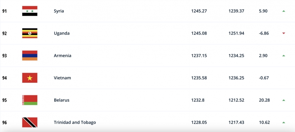Viewport: 295px width, 132px height.
Task: Click the Belarus flag icon
Action: [x=30, y=100]
